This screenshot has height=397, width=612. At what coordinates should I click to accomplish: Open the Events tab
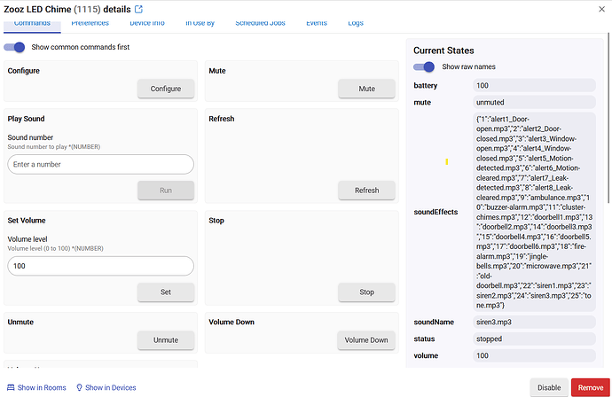317,23
